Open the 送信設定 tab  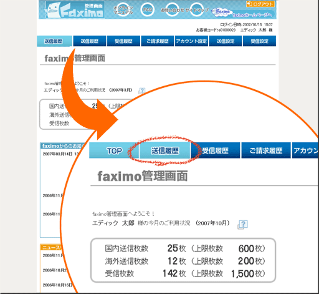[226, 41]
